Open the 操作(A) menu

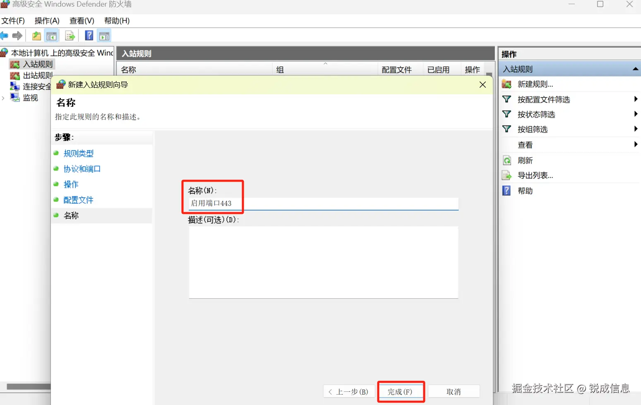click(46, 21)
